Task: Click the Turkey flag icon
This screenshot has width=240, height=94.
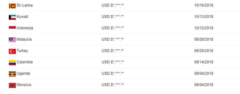Action: [x=12, y=51]
